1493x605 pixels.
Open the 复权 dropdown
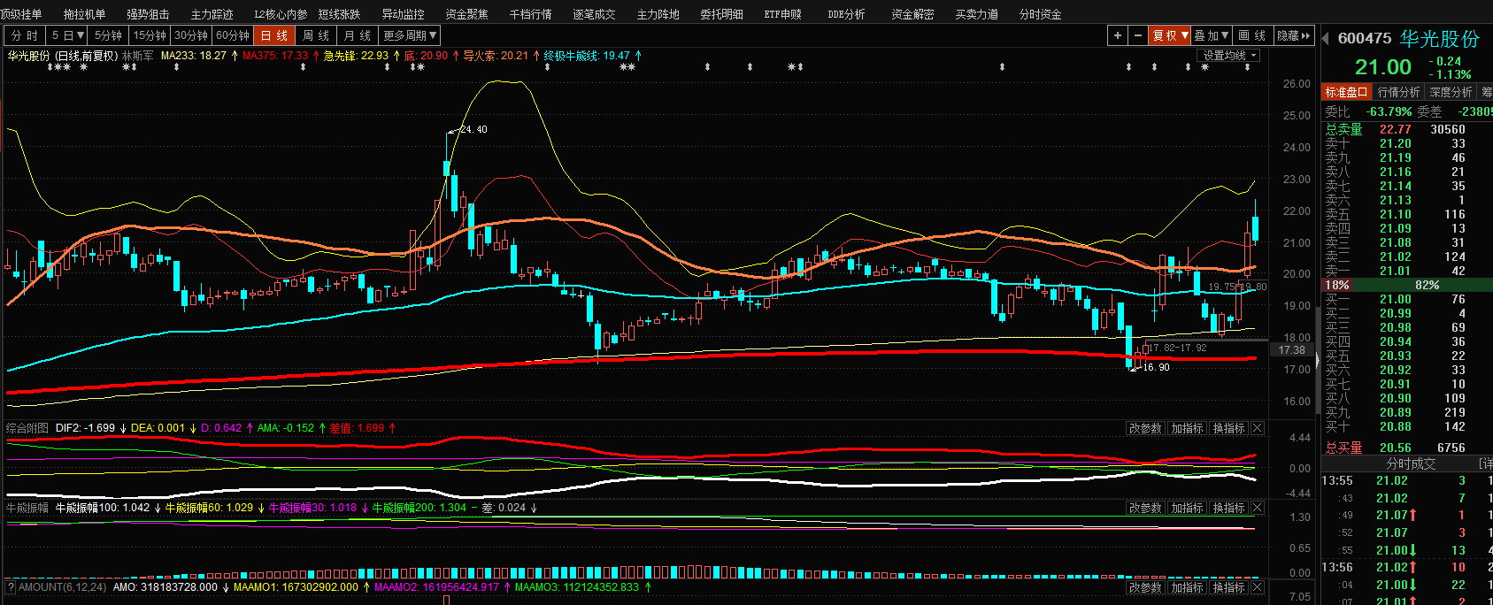pos(1170,35)
